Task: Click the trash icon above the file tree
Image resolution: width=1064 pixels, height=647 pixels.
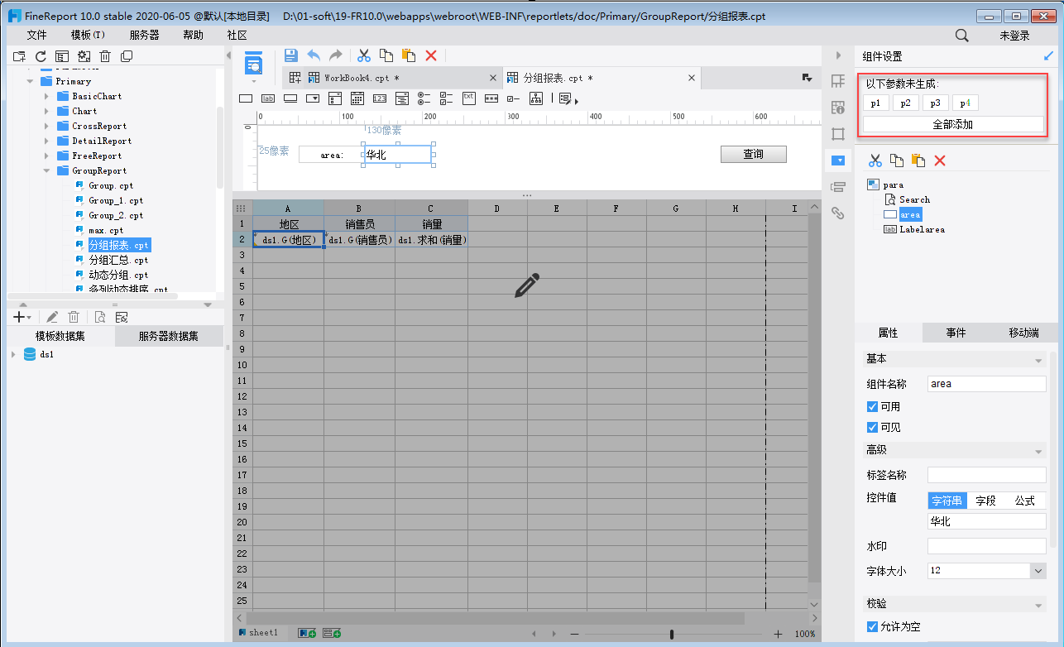Action: [x=105, y=56]
